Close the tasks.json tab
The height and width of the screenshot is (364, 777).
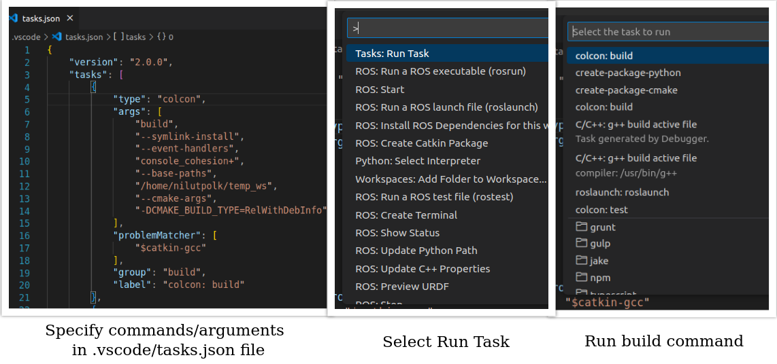pyautogui.click(x=70, y=18)
